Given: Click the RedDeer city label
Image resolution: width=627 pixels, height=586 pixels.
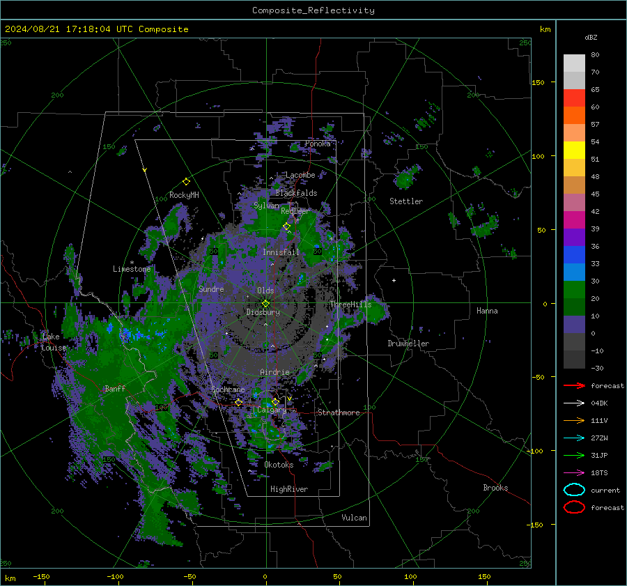Looking at the screenshot, I should tap(295, 211).
